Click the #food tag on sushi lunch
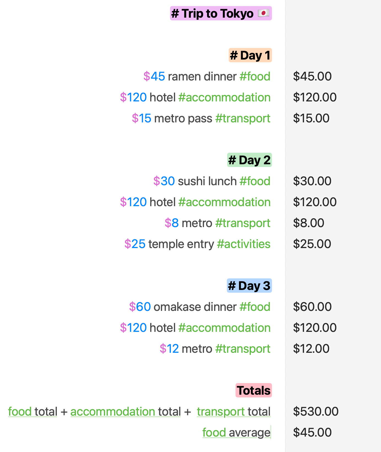Image resolution: width=381 pixels, height=452 pixels. click(x=255, y=181)
